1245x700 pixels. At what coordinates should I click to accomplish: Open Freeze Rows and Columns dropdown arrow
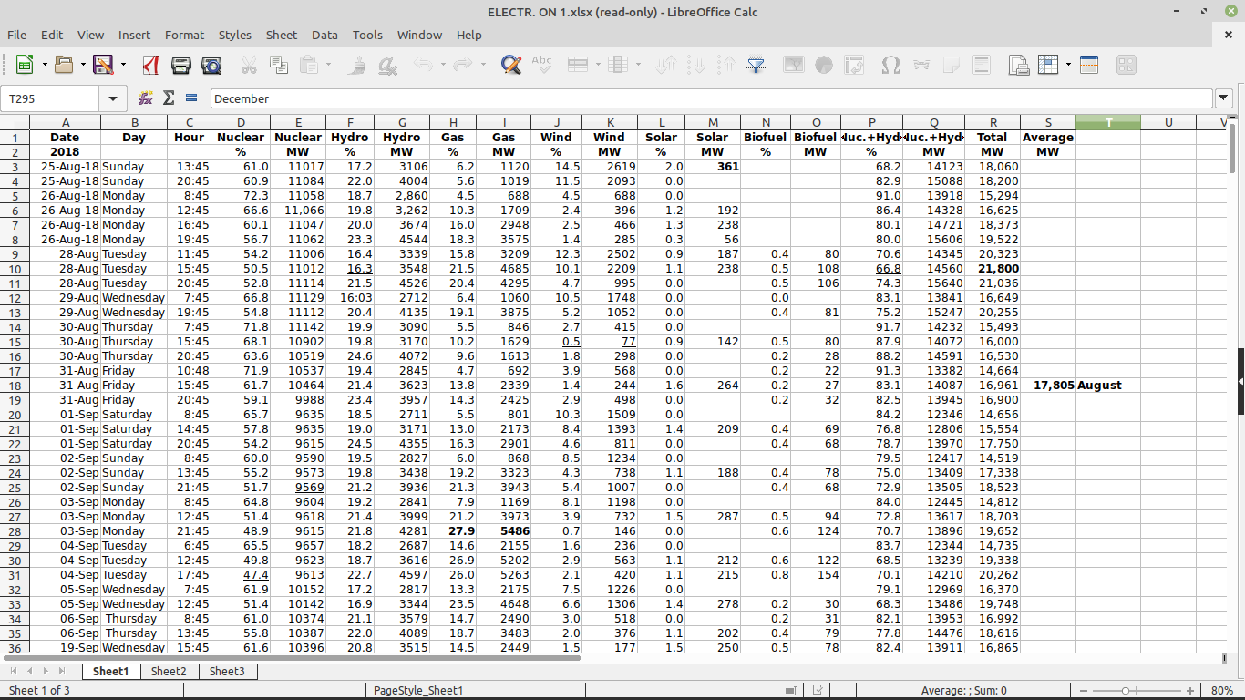(x=1066, y=65)
